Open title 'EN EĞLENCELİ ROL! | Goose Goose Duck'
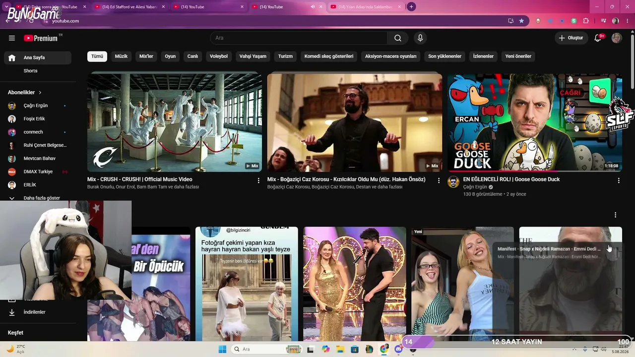 [x=511, y=179]
